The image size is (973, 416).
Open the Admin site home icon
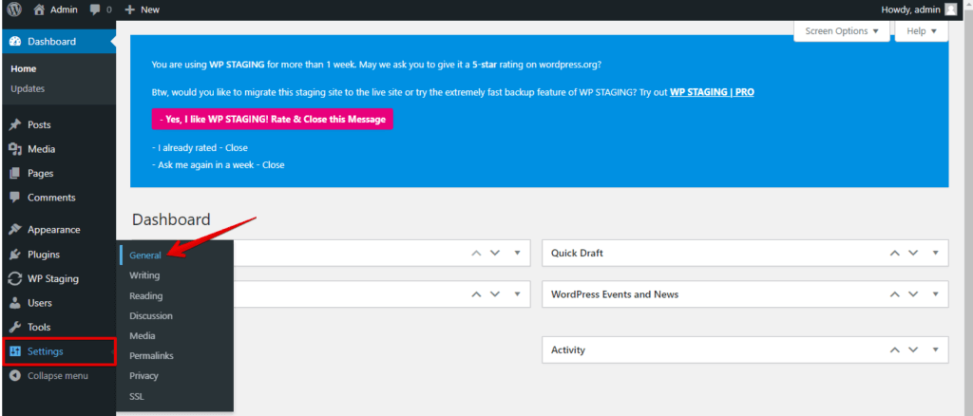pyautogui.click(x=39, y=9)
